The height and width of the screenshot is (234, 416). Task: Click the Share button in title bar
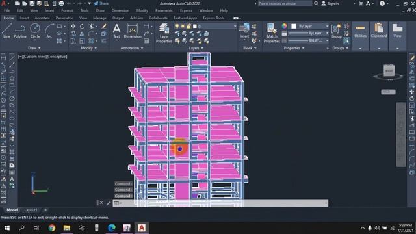point(101,3)
